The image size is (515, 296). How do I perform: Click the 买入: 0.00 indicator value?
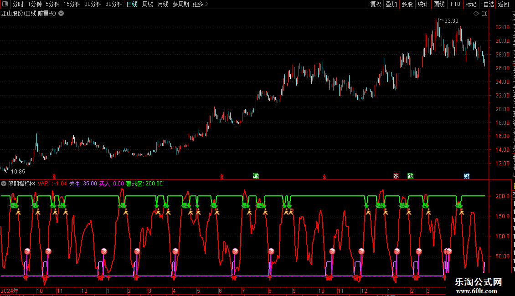[x=111, y=184]
